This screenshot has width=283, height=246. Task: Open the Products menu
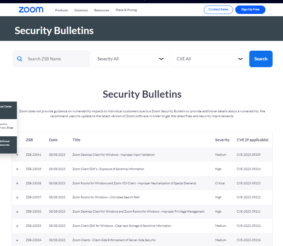click(61, 10)
